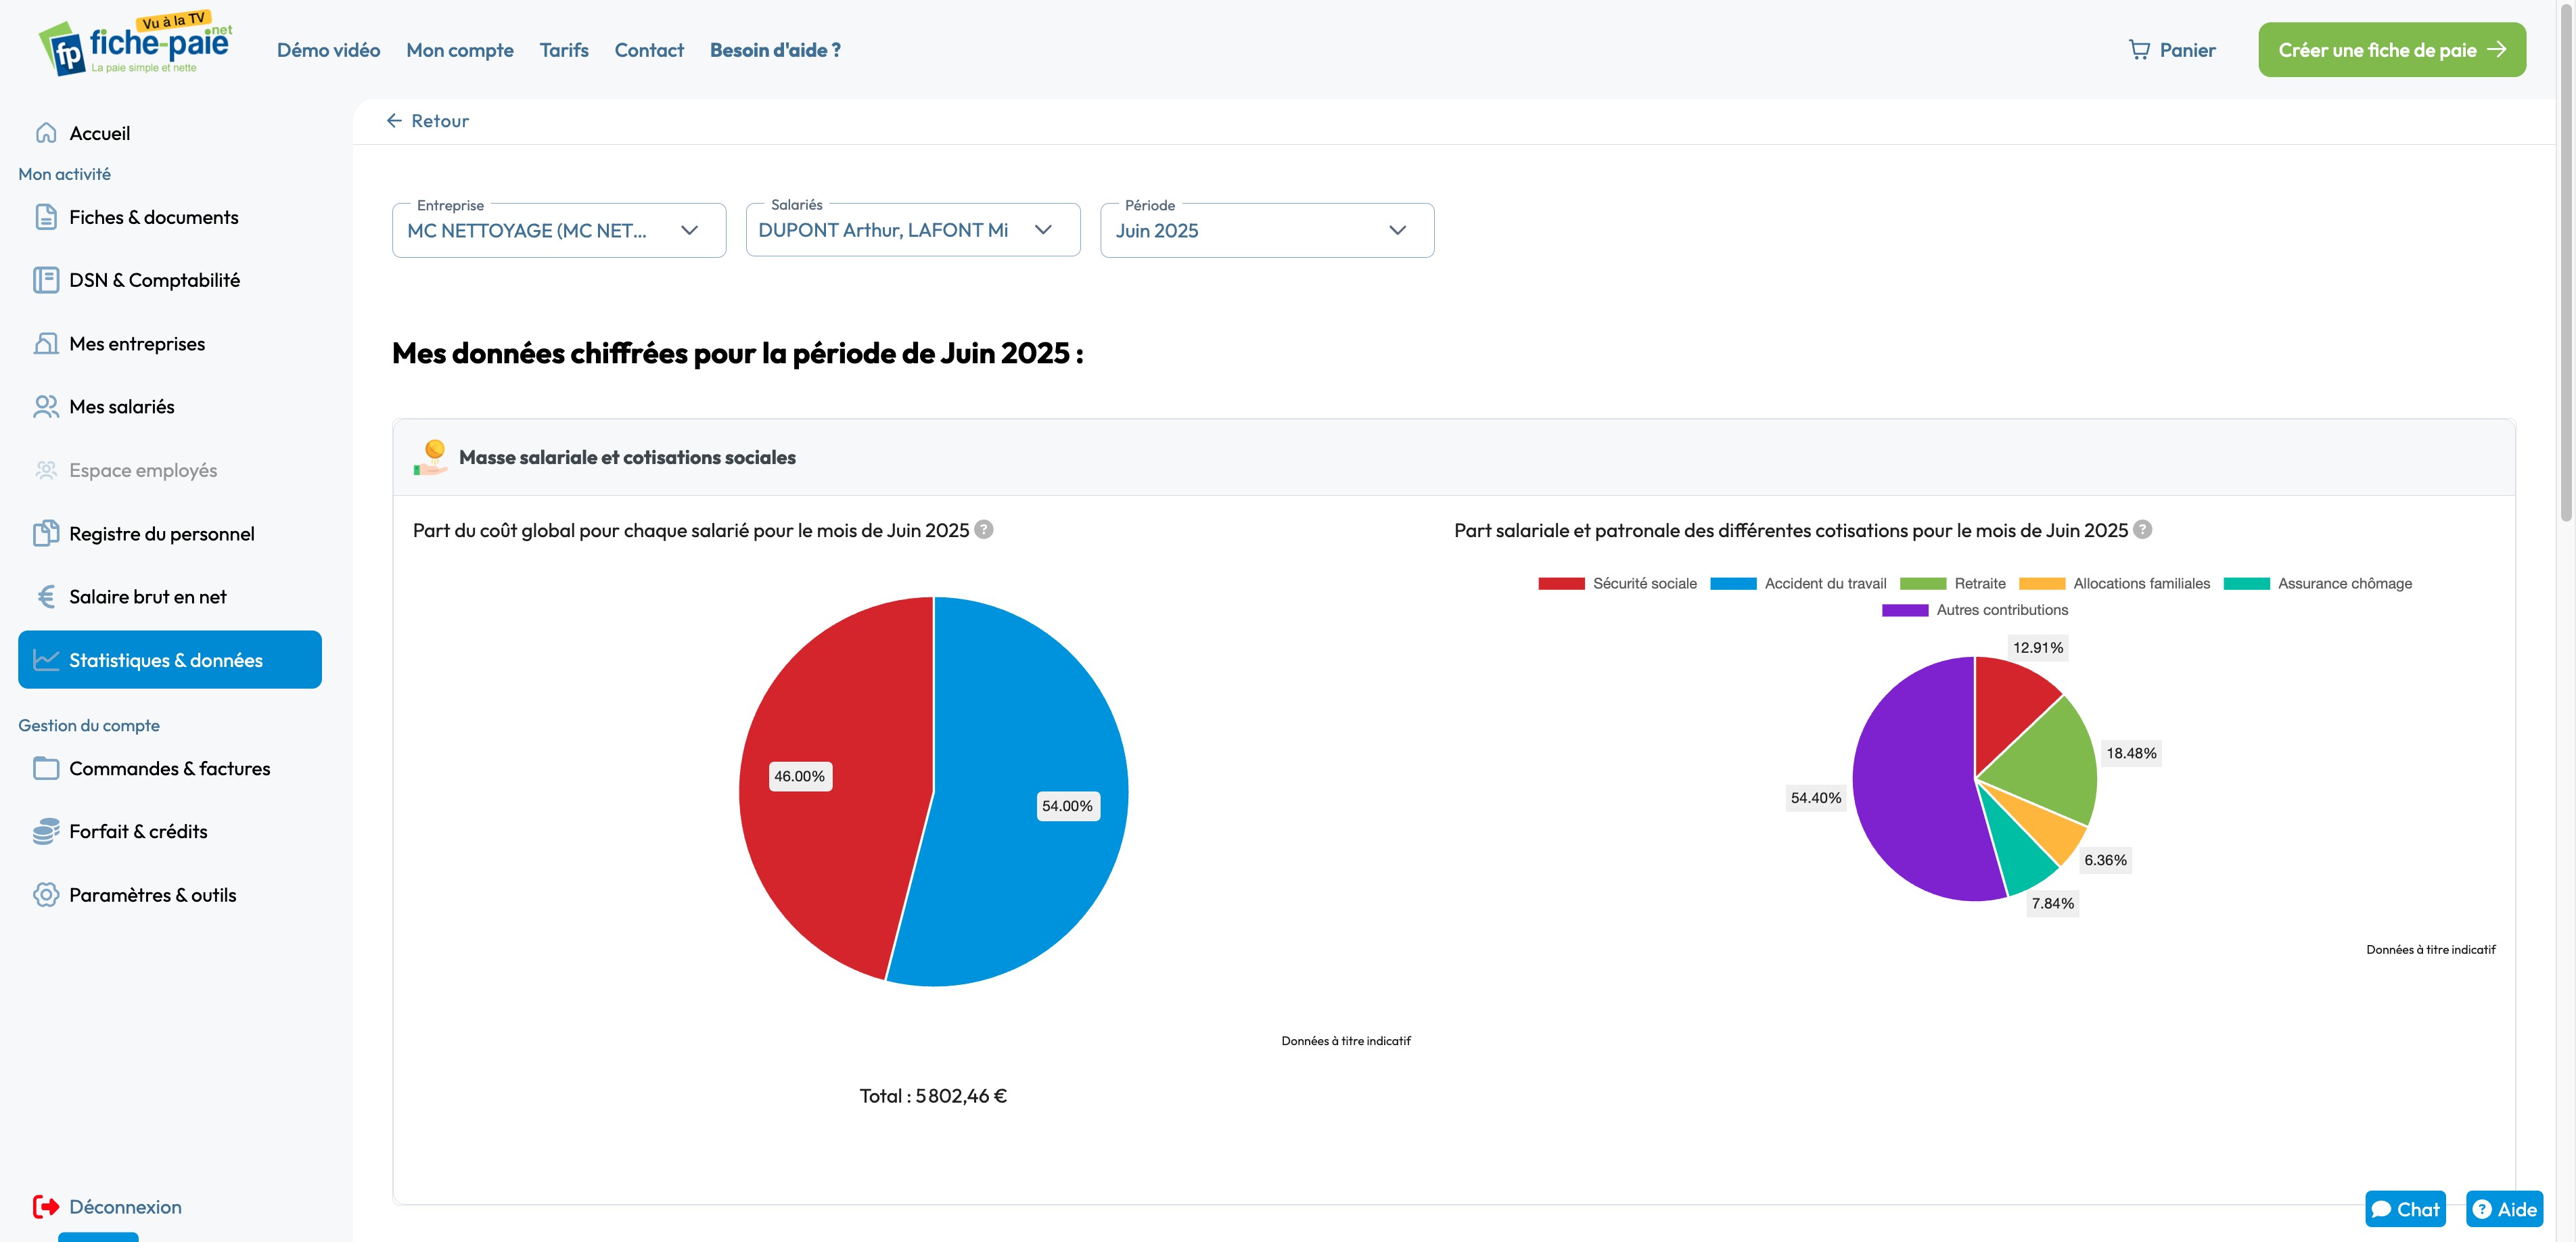Viewport: 2576px width, 1242px height.
Task: Click the Mes salariés people icon
Action: coord(46,407)
